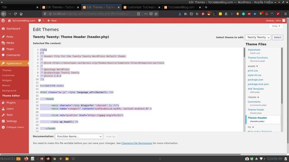Open the taskbar clock
Viewport: 289px width, 162px height.
[x=274, y=159]
